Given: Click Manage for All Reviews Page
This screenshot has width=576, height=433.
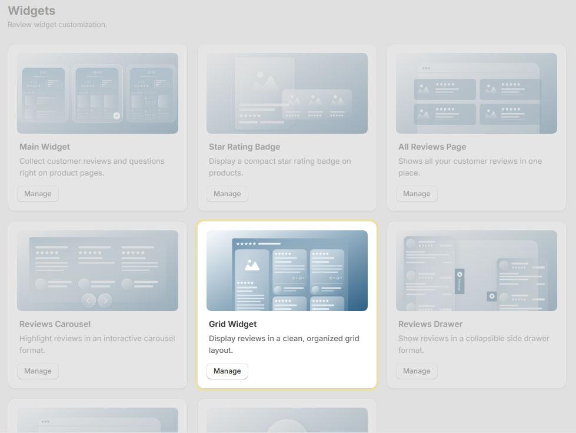Looking at the screenshot, I should tap(417, 194).
